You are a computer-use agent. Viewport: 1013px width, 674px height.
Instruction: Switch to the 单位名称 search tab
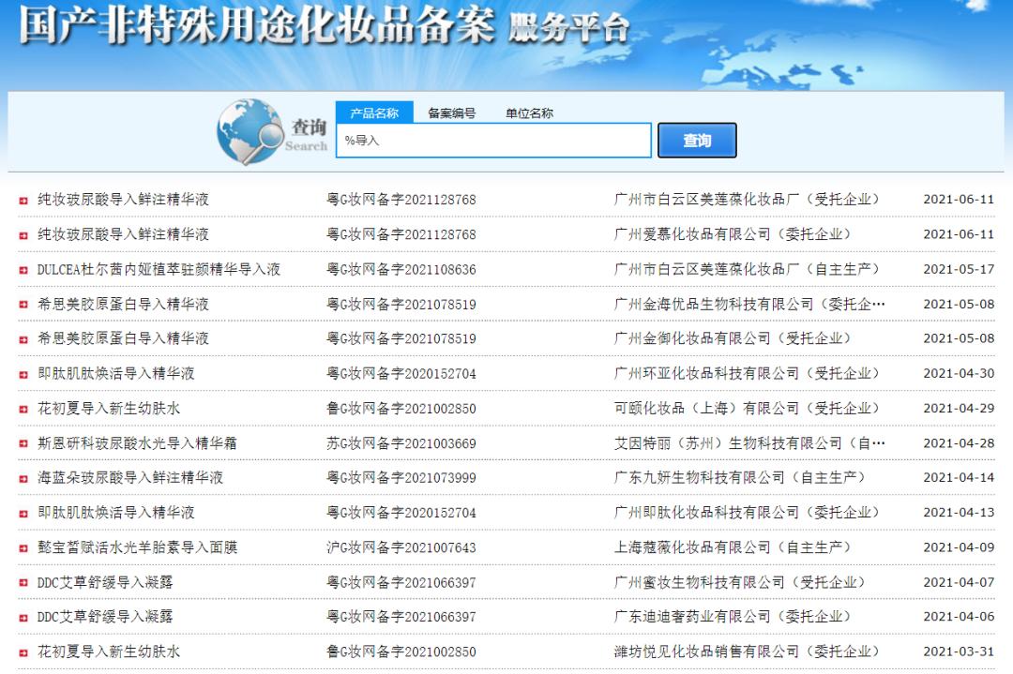529,112
